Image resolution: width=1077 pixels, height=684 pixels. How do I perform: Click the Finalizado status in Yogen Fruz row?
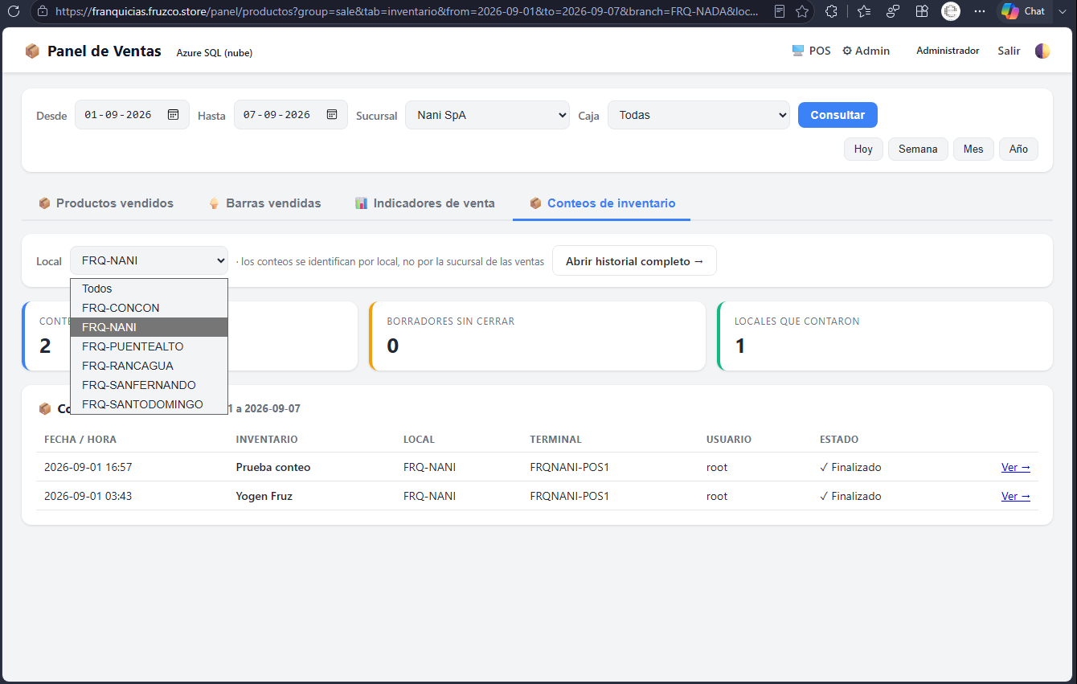click(x=850, y=496)
